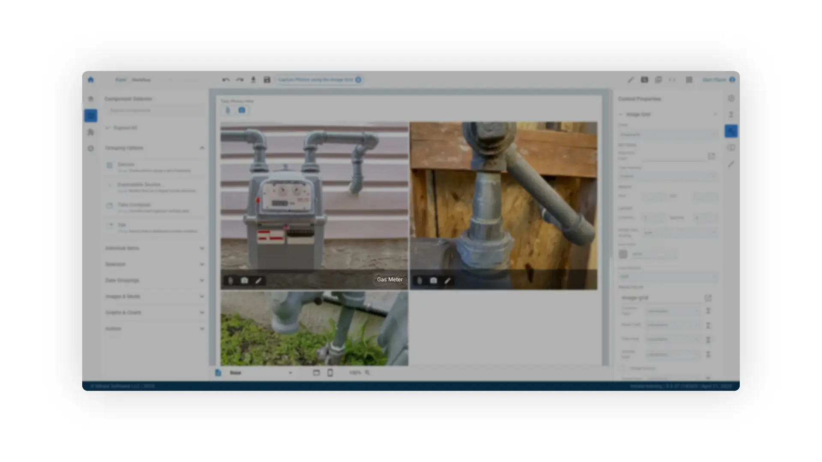Screen dimensions: 822x462
Task: Enable the checkbox near the bottom of Control Properties
Action: pos(623,368)
